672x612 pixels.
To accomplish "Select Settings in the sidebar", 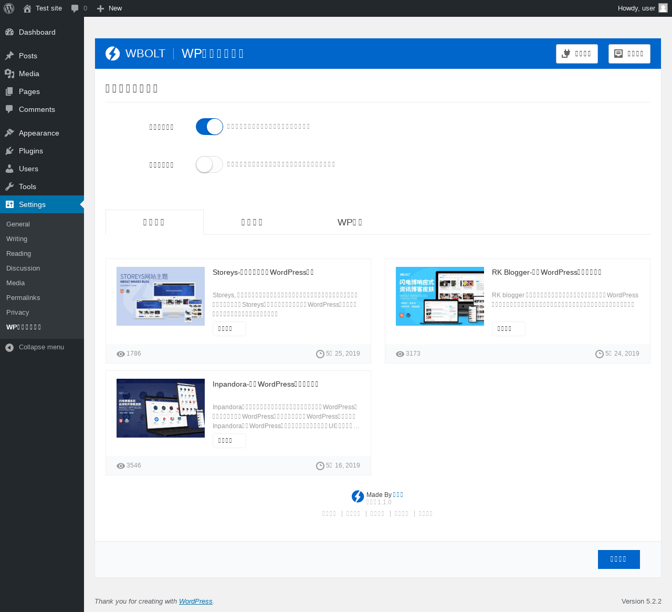I will [x=42, y=204].
